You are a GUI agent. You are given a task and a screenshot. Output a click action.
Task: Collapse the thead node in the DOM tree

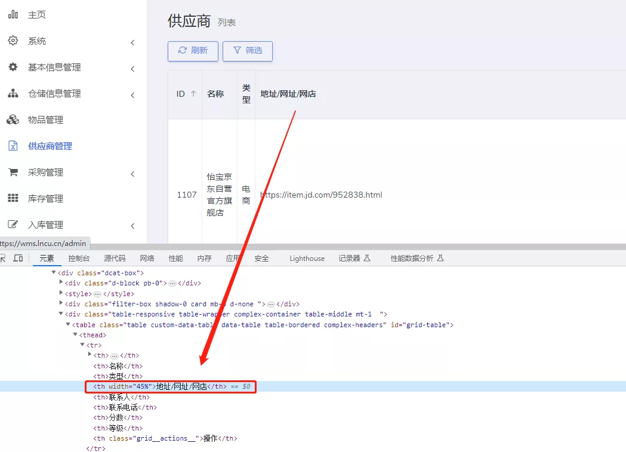(75, 335)
